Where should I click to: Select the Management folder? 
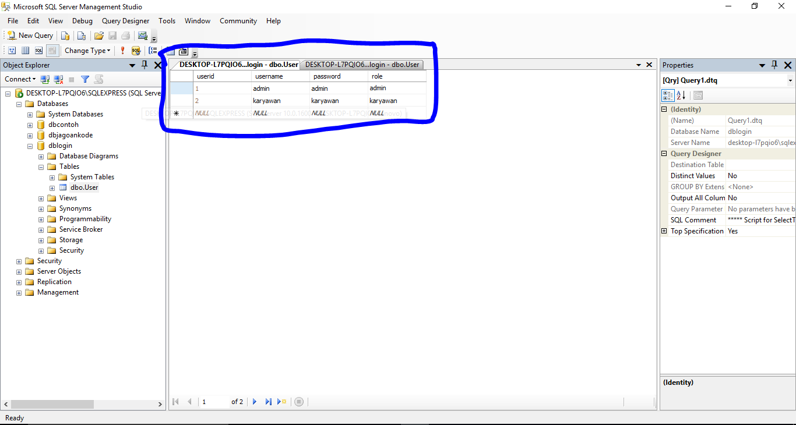click(58, 292)
